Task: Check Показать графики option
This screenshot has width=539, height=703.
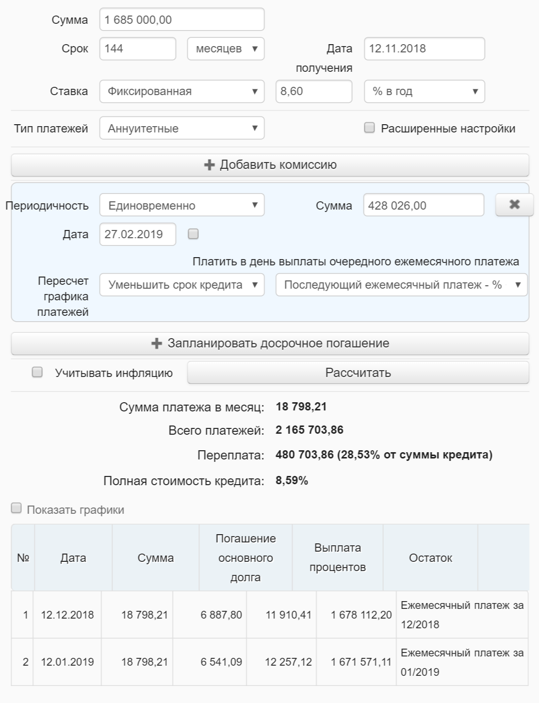Action: pos(16,508)
